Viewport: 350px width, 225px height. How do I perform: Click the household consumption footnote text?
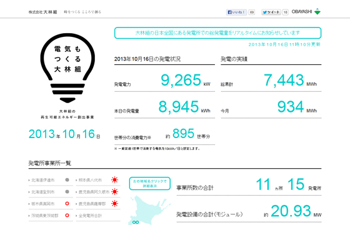pos(157,149)
